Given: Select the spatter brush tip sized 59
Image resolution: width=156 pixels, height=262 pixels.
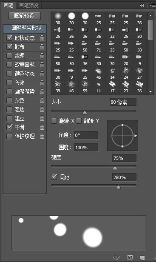Looking at the screenshot, I should click(x=85, y=85).
